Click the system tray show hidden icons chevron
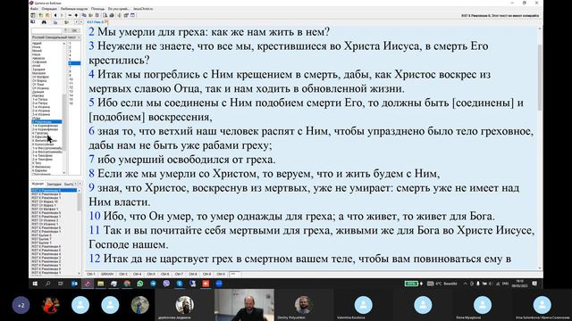Viewport: 572px width, 321px height. [465, 284]
